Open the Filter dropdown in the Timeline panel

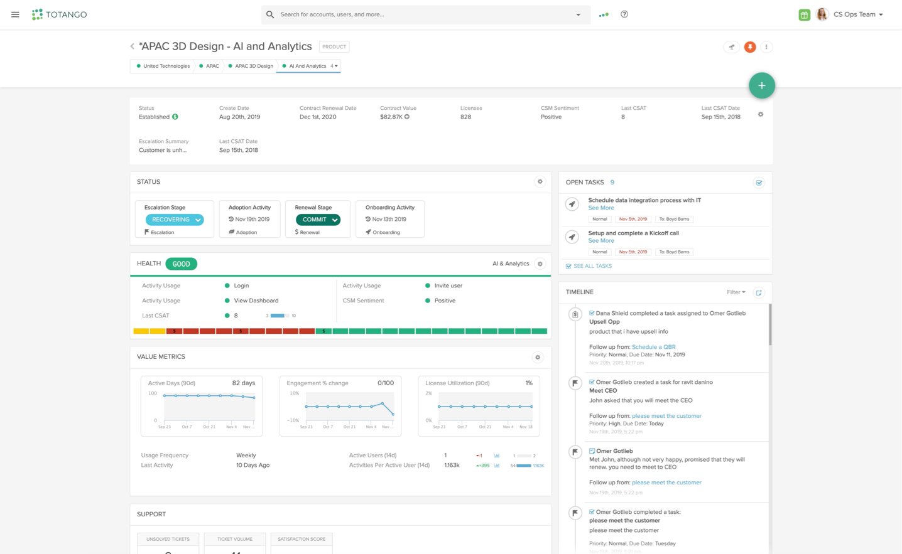click(x=735, y=292)
